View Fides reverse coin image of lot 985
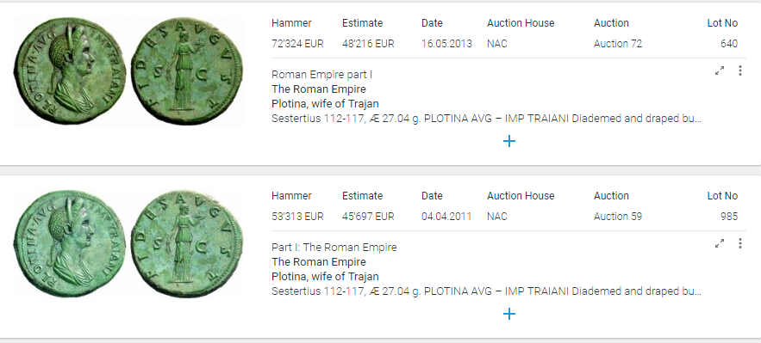This screenshot has width=761, height=343. click(187, 244)
